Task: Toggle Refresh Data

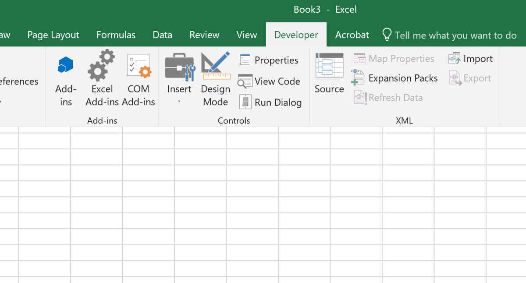Action: (x=387, y=97)
